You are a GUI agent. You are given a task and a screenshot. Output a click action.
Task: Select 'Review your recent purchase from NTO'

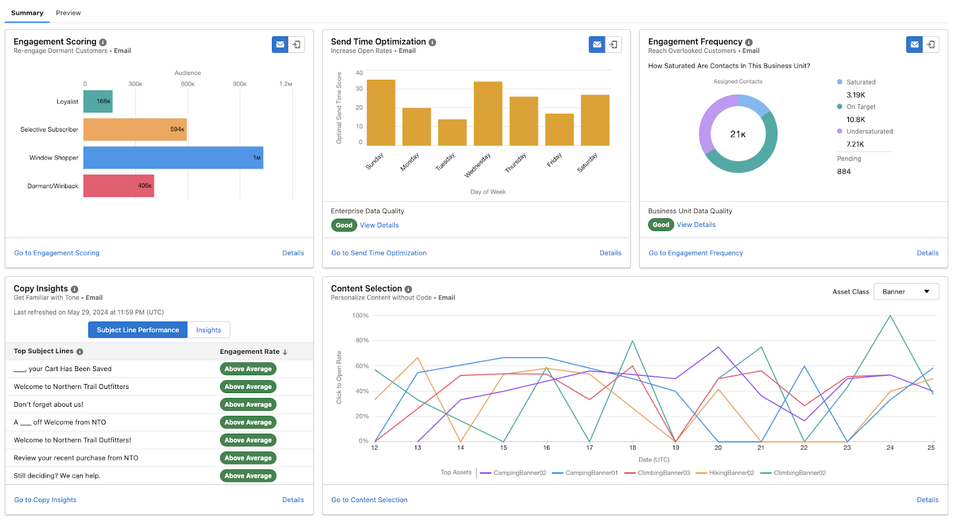click(x=76, y=458)
